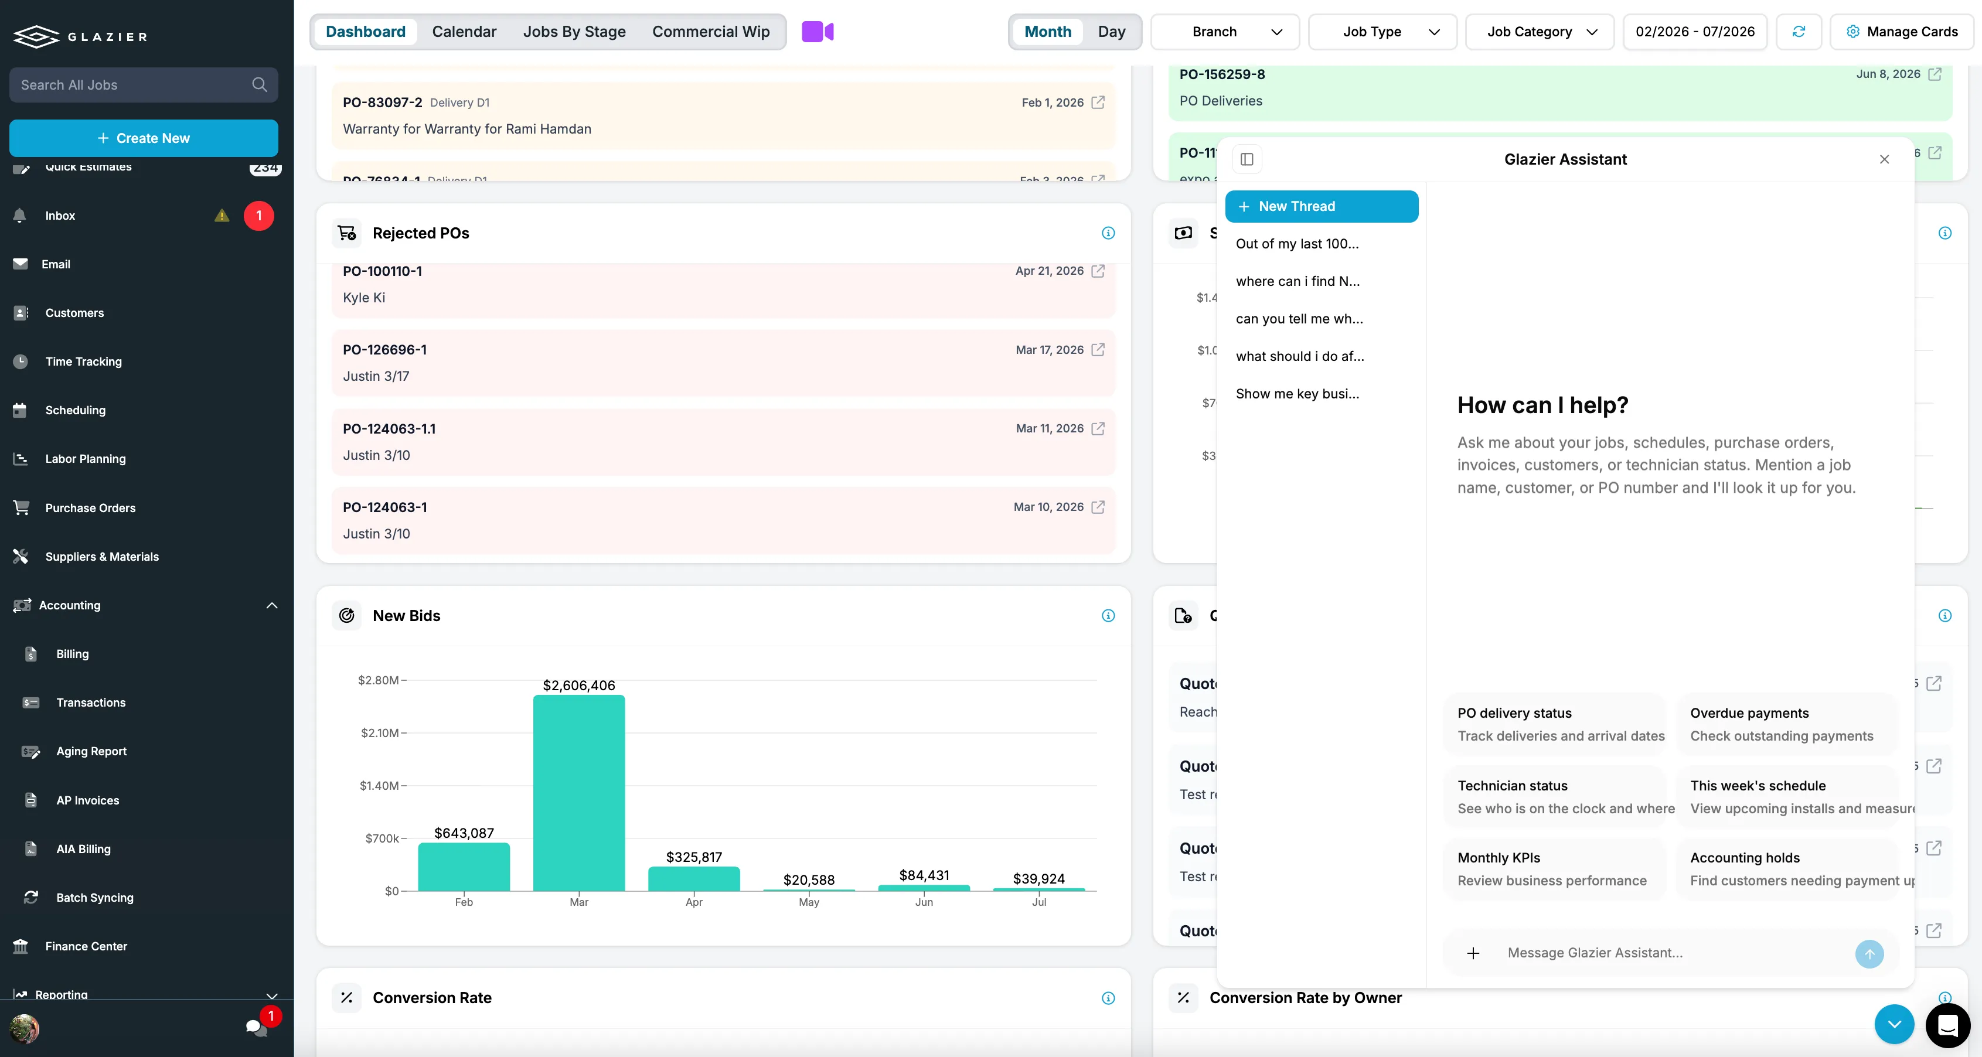The height and width of the screenshot is (1057, 1982).
Task: Click the user avatar in sidebar
Action: [25, 1028]
